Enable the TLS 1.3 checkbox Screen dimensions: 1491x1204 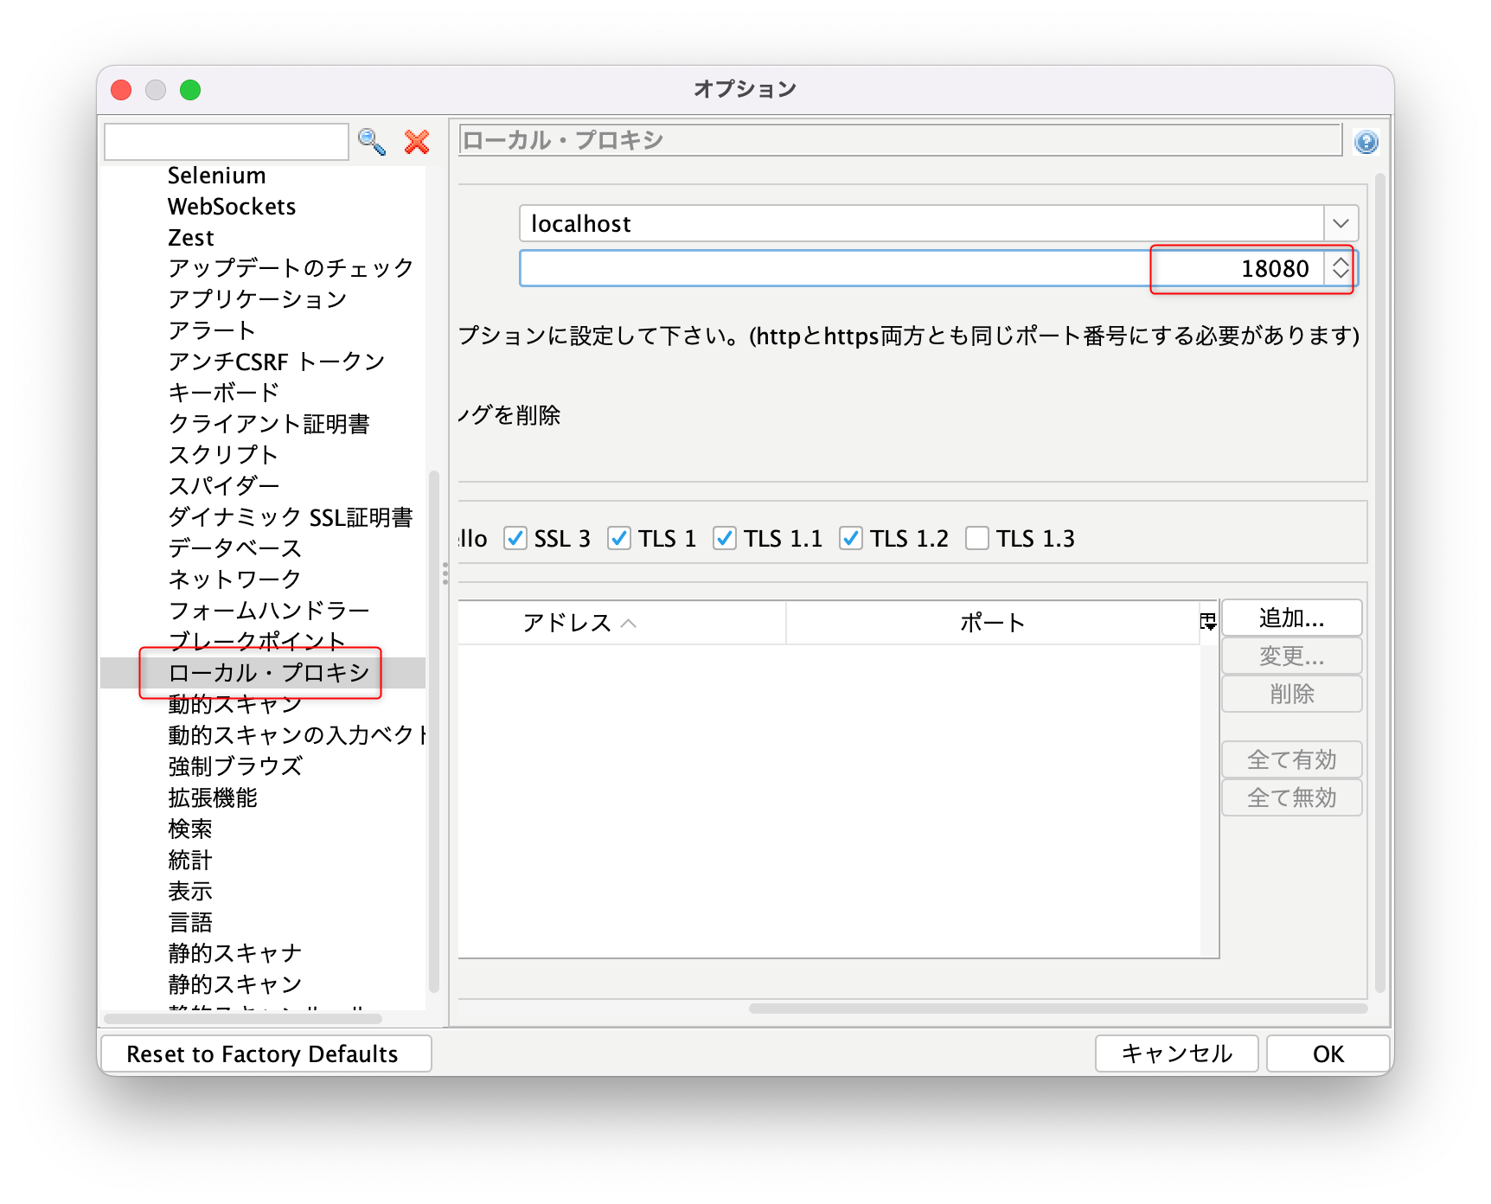(x=977, y=538)
